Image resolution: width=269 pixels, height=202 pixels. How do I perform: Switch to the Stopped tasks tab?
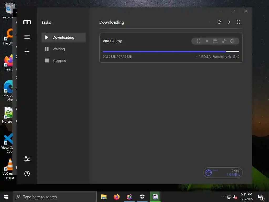pyautogui.click(x=64, y=60)
